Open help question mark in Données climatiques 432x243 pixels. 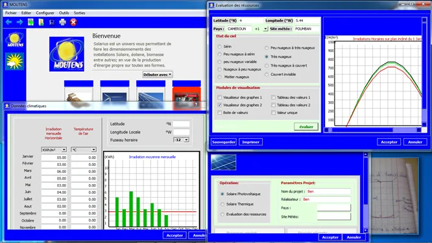[196, 104]
